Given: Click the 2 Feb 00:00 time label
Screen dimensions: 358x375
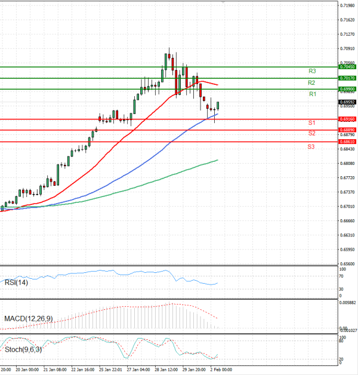Looking at the screenshot, I should pyautogui.click(x=219, y=370).
